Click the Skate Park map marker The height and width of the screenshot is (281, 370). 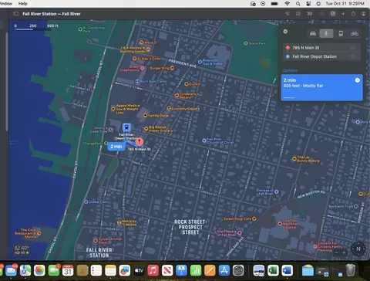(x=246, y=43)
